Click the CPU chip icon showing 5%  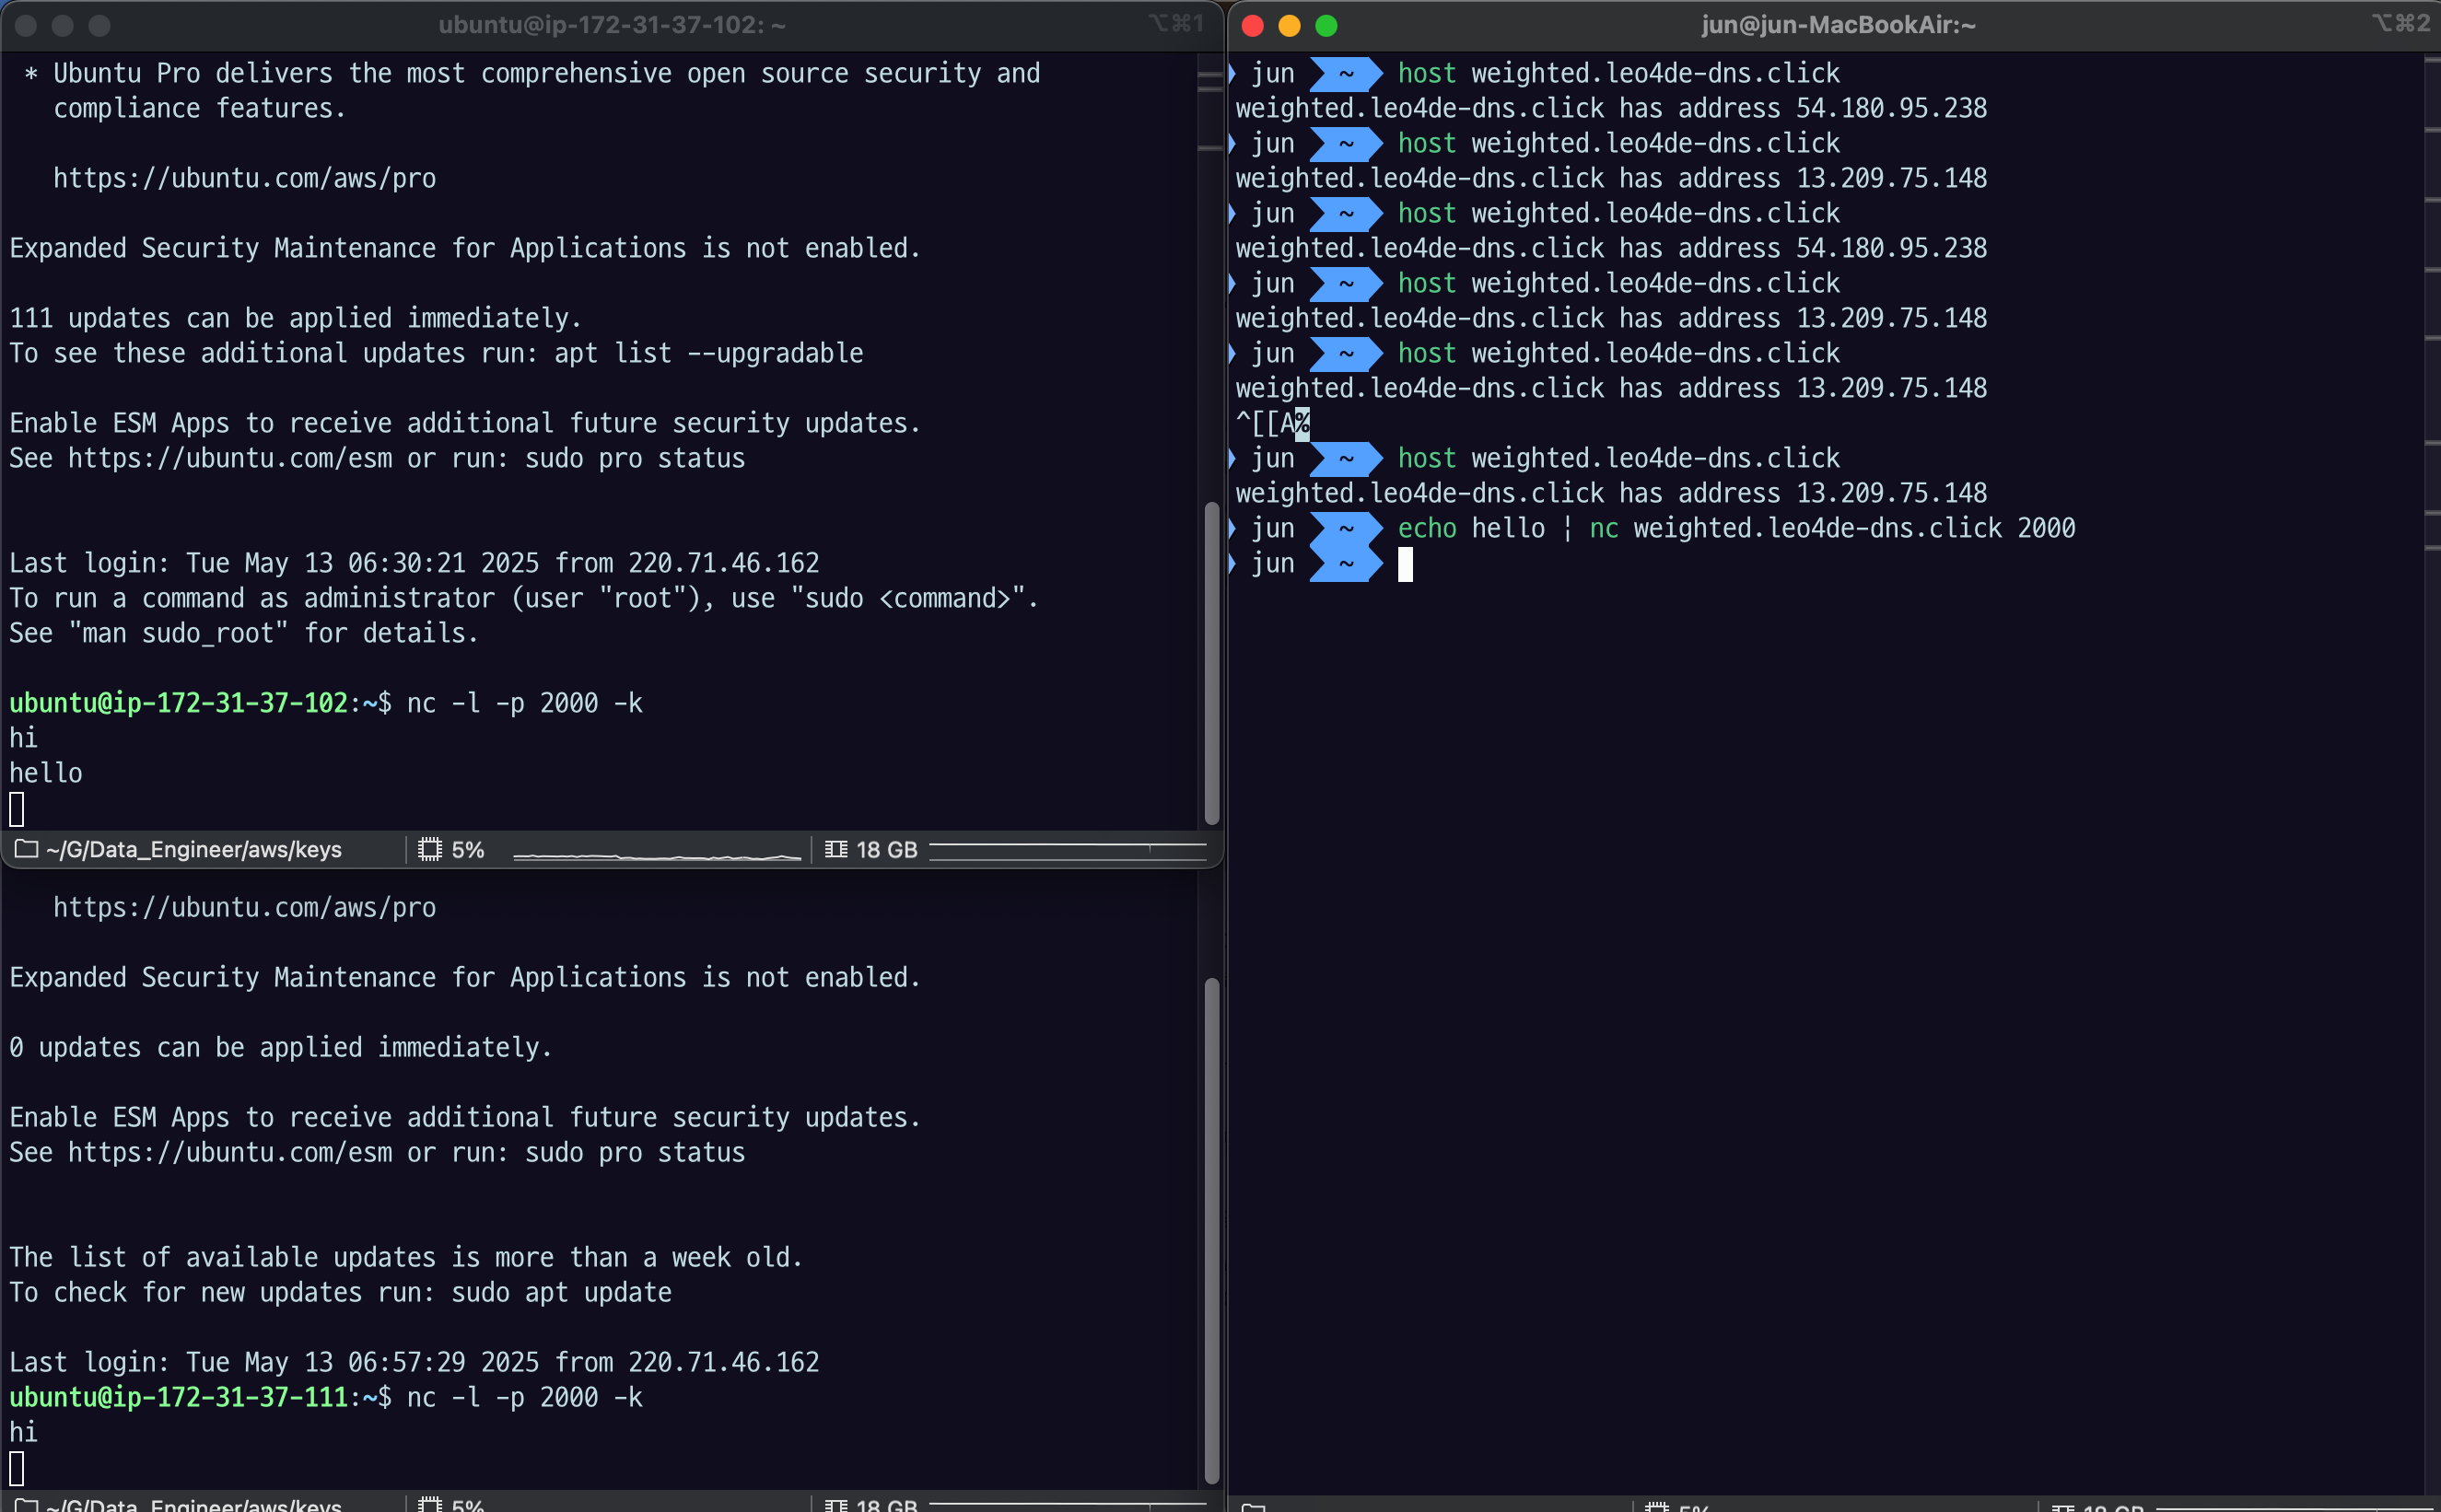pos(430,850)
